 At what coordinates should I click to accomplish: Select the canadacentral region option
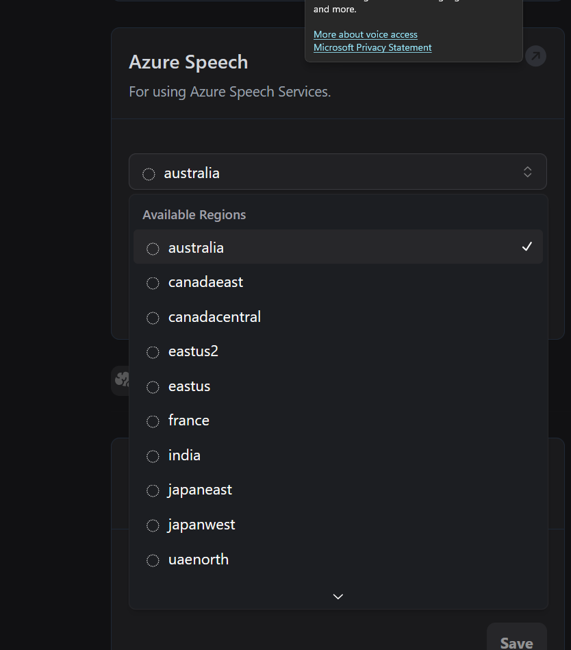click(214, 317)
